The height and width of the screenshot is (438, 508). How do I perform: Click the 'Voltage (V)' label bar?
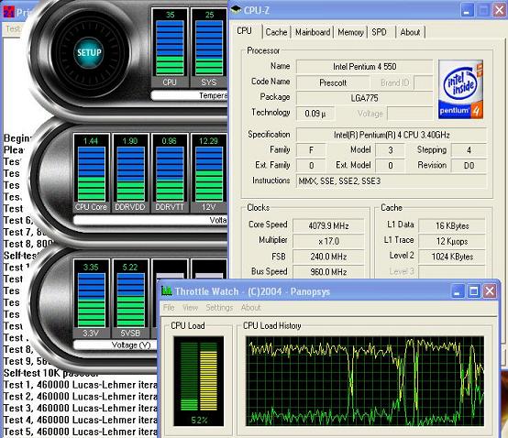pos(115,345)
